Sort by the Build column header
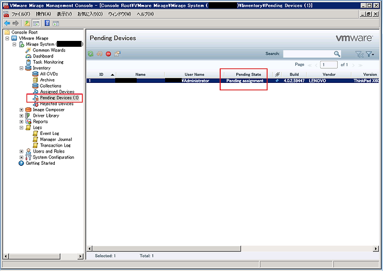The height and width of the screenshot is (271, 383). pyautogui.click(x=294, y=74)
